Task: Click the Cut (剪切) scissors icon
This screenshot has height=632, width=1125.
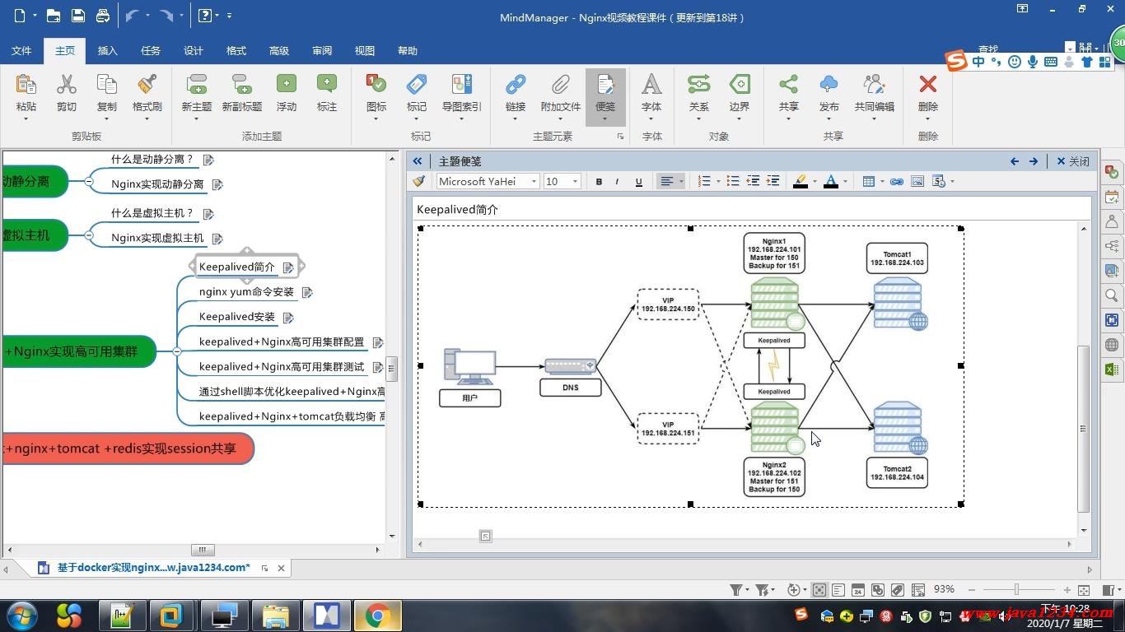Action: click(66, 84)
